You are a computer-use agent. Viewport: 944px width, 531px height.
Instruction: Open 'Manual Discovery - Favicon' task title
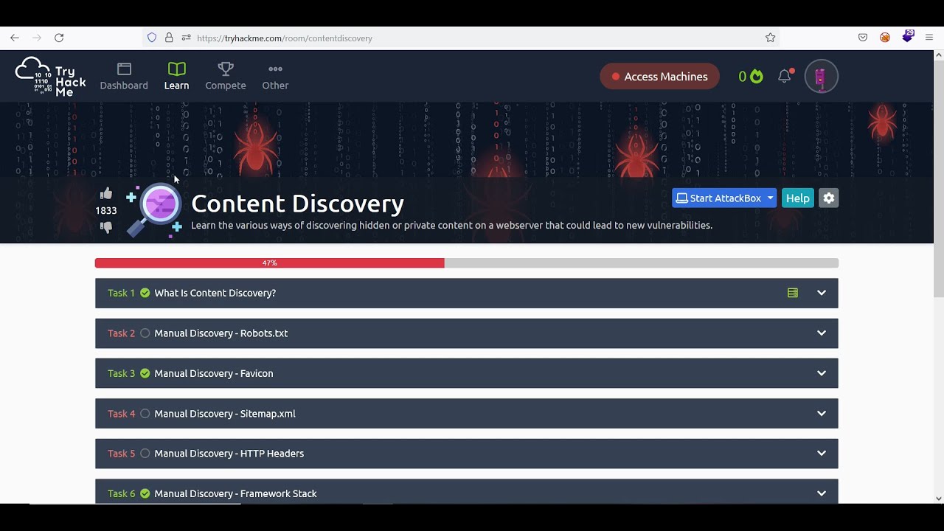[214, 373]
